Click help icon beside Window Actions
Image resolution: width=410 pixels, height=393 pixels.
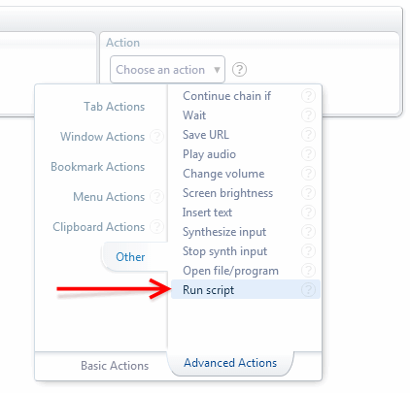156,137
